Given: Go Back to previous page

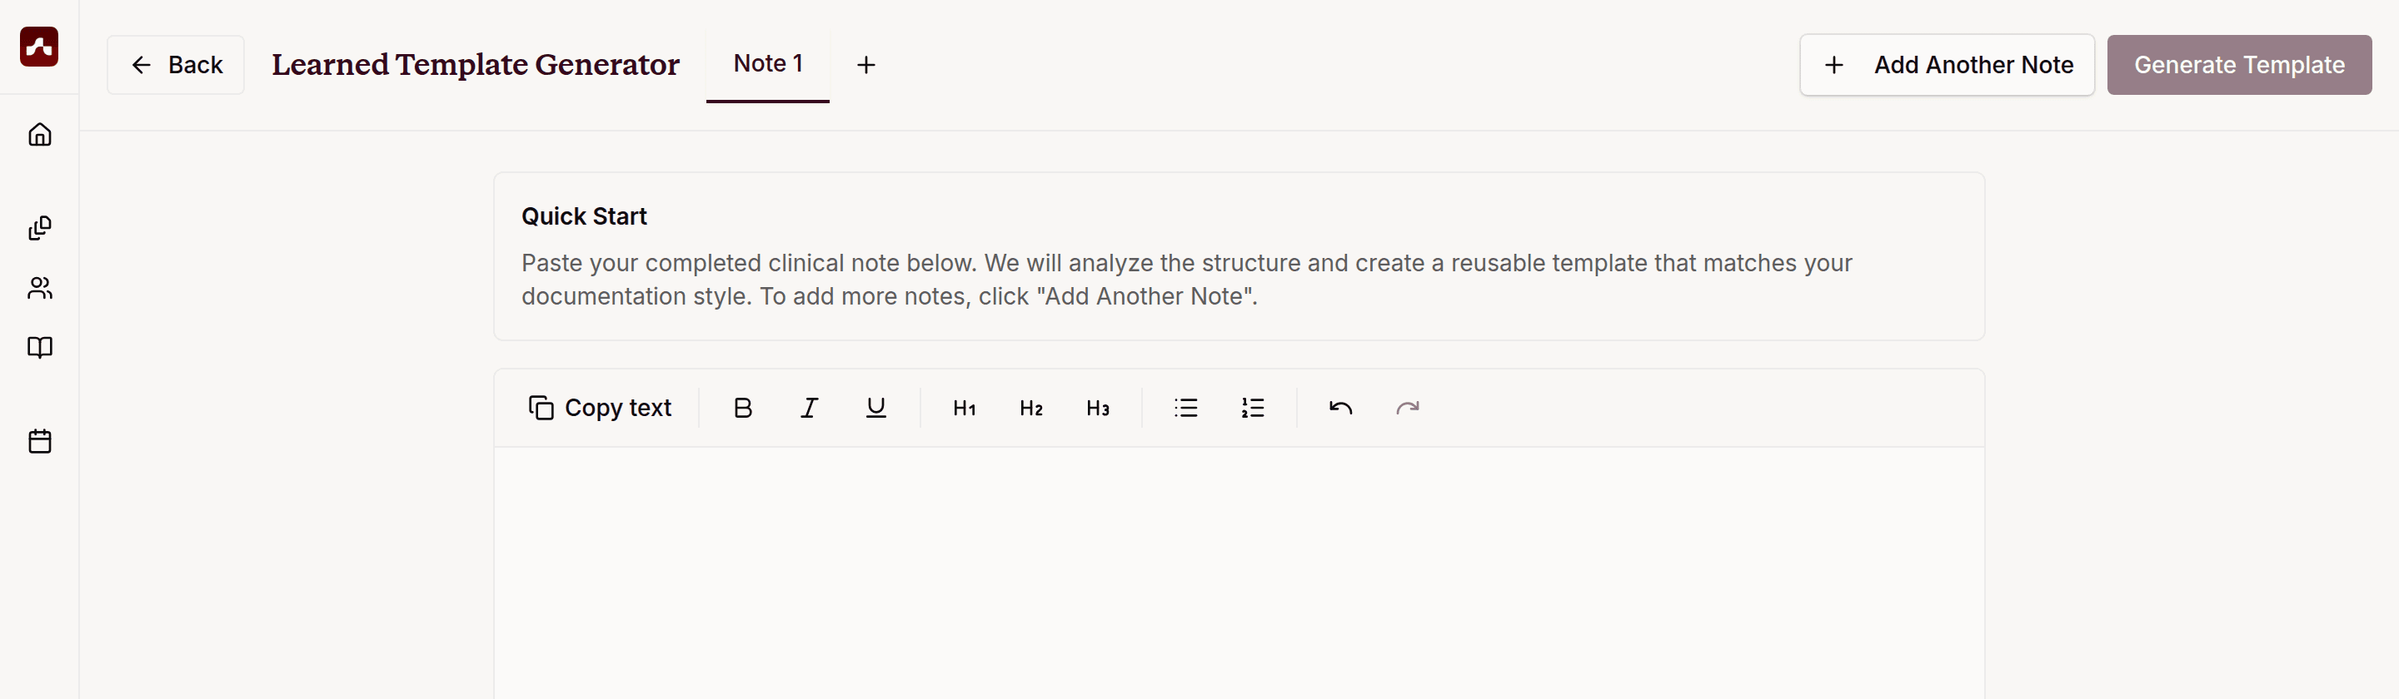Looking at the screenshot, I should (x=176, y=65).
